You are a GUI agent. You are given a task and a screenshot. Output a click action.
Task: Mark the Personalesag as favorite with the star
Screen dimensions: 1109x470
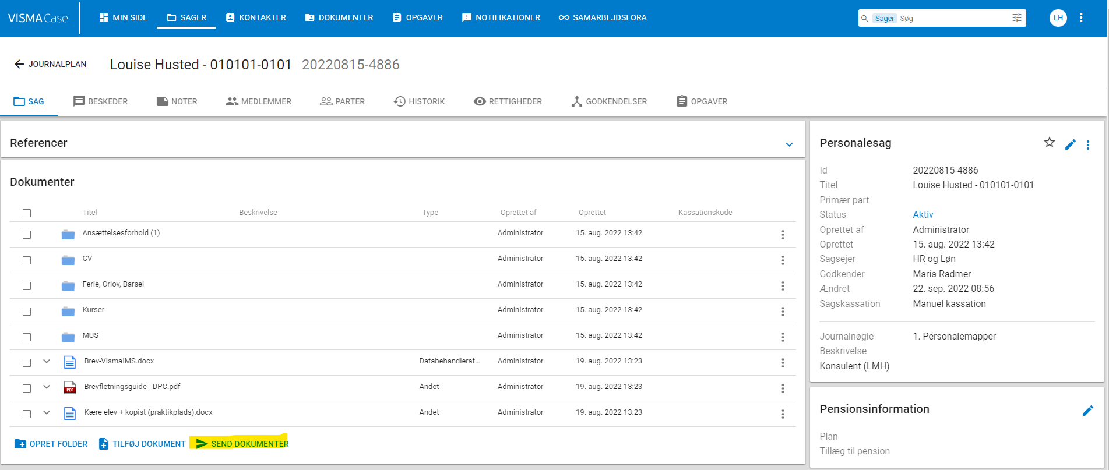[1049, 143]
